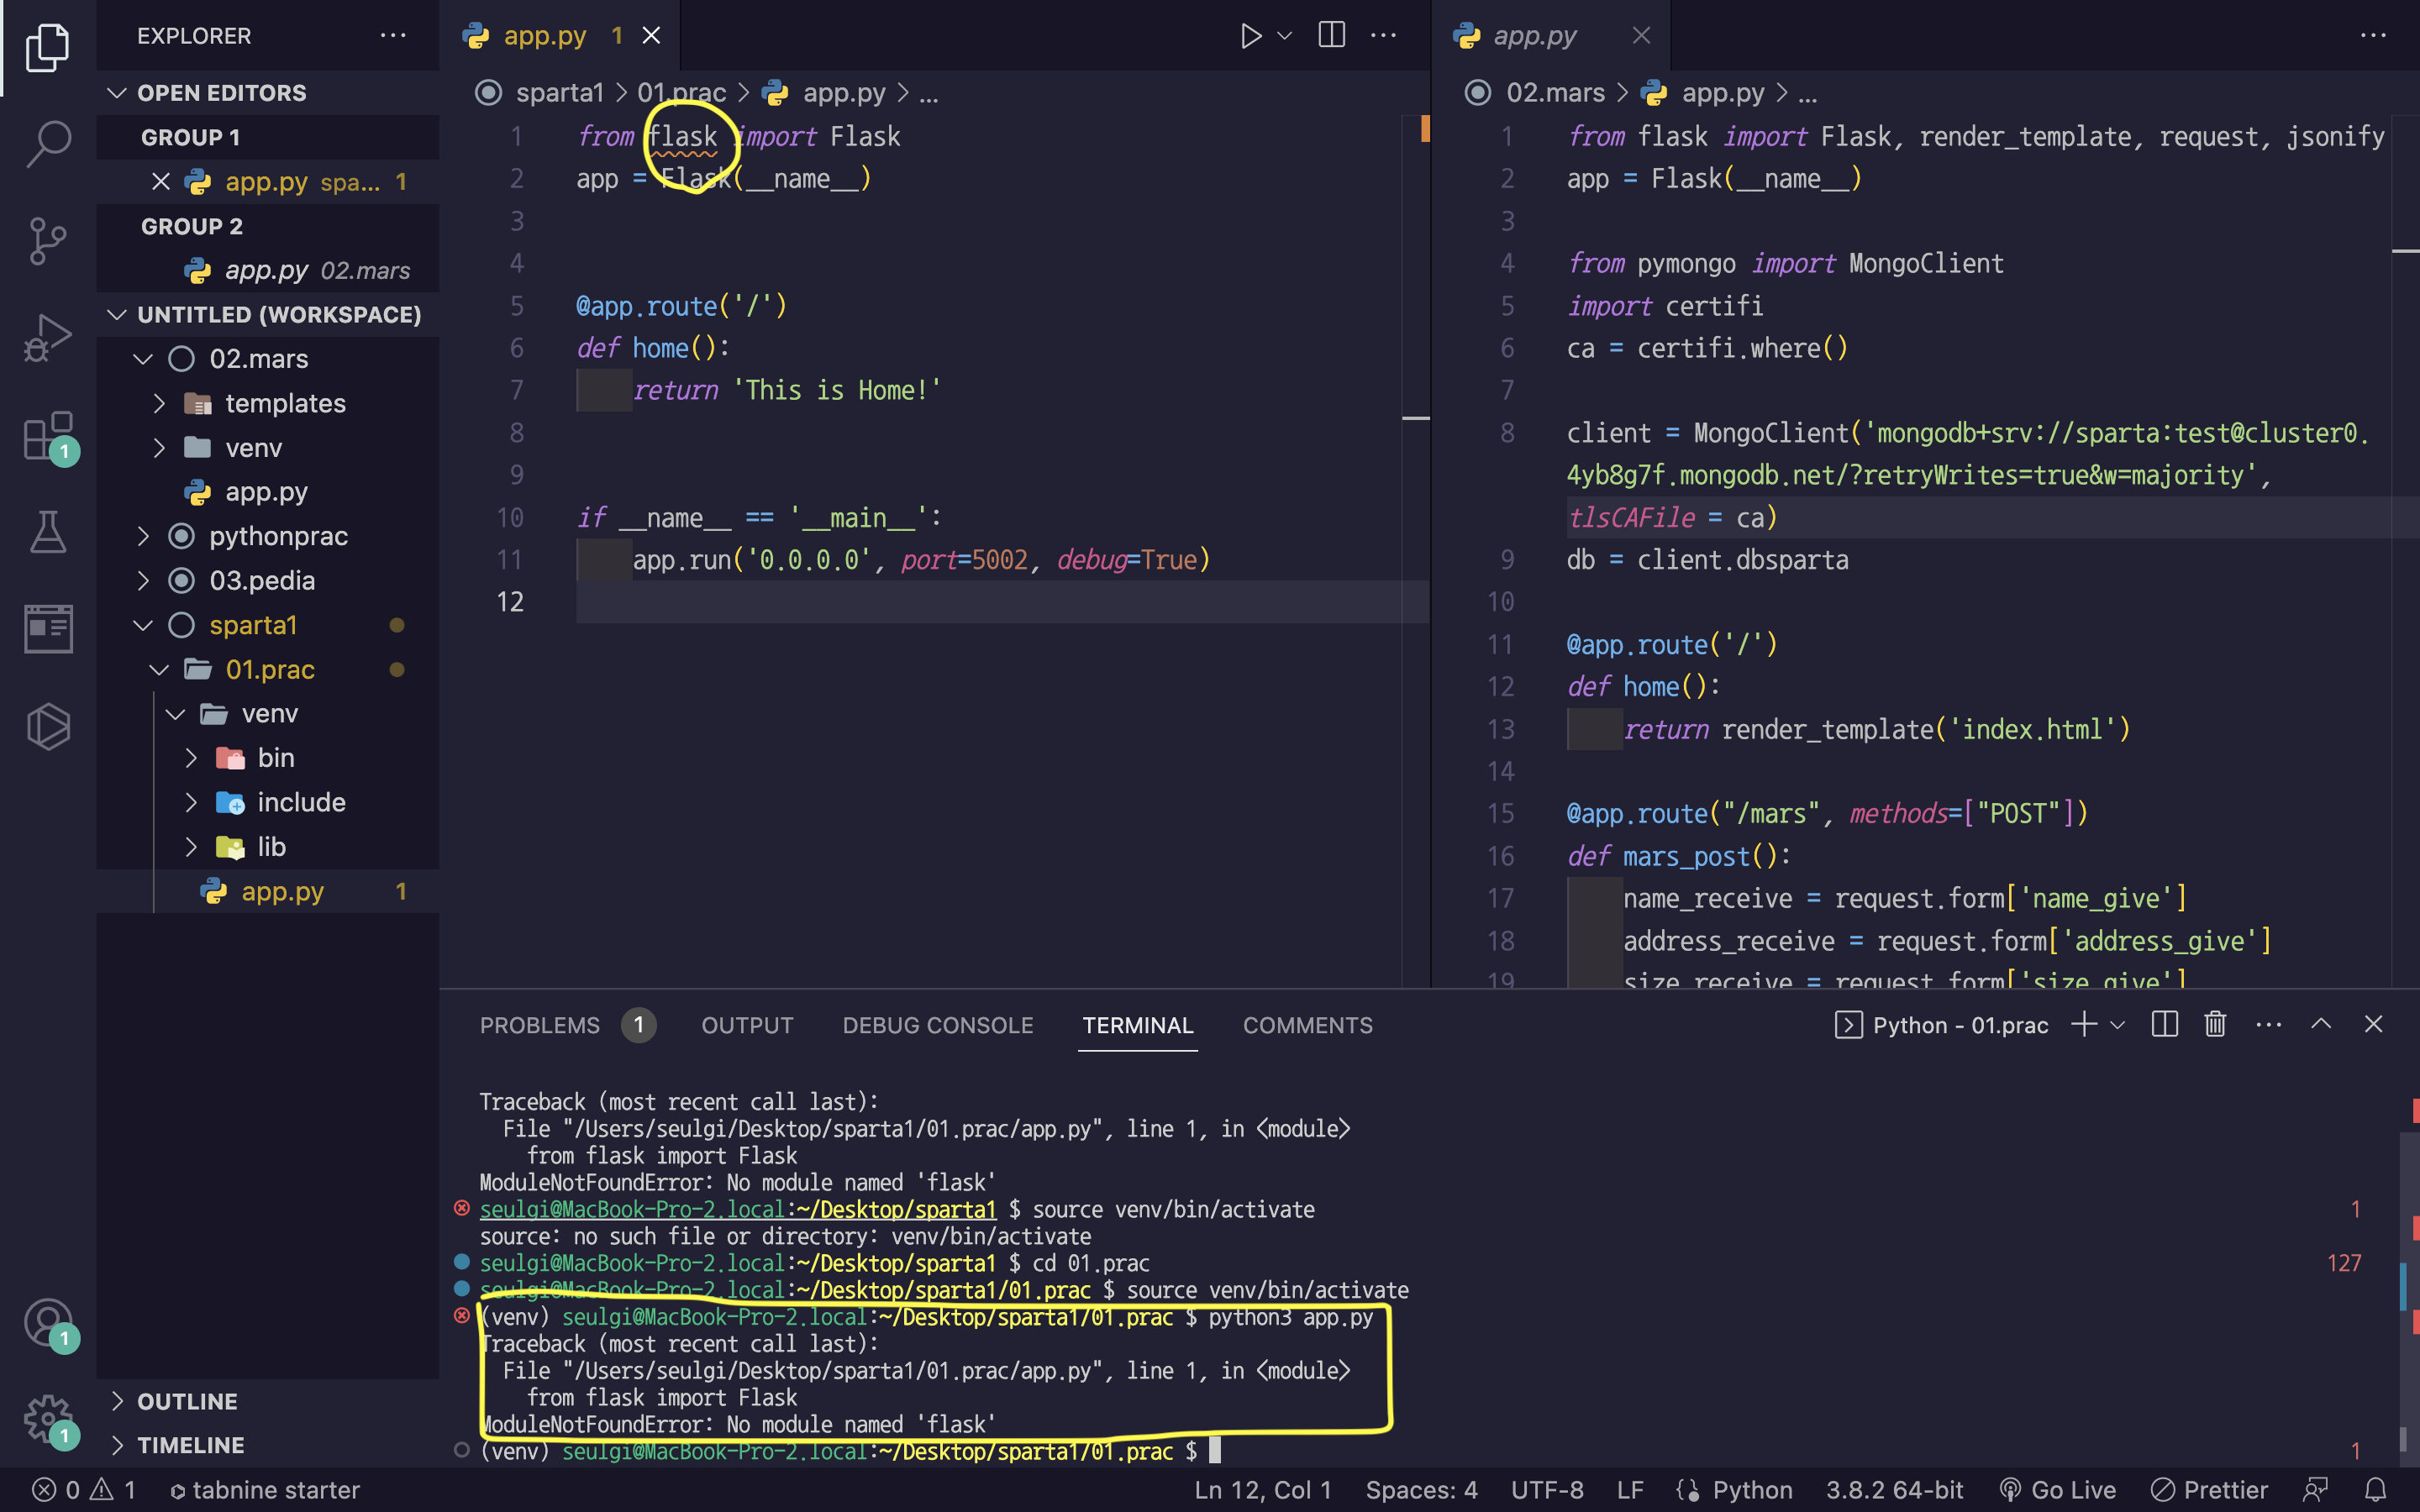Close the left app.py editor tab

[x=651, y=36]
